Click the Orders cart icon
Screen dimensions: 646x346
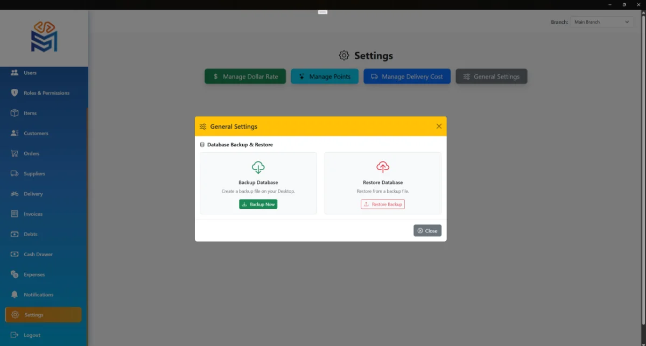[x=15, y=153]
